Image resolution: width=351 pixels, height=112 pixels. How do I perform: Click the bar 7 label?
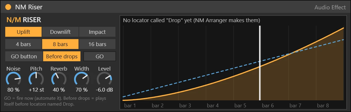click(x=295, y=105)
